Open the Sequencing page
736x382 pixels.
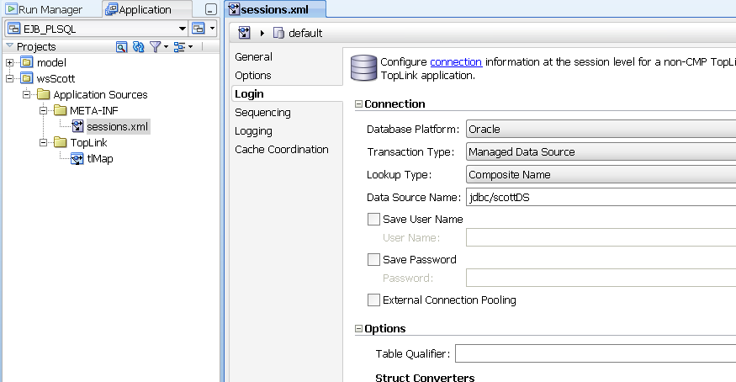pyautogui.click(x=262, y=113)
